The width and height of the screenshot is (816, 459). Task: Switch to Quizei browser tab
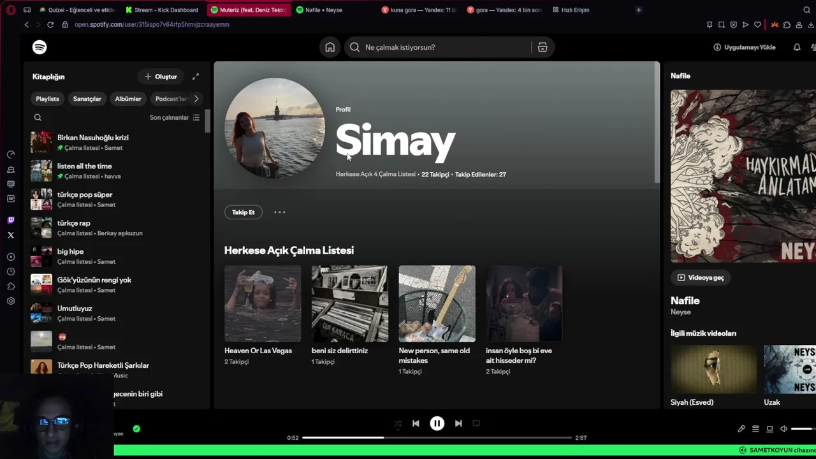click(x=77, y=10)
